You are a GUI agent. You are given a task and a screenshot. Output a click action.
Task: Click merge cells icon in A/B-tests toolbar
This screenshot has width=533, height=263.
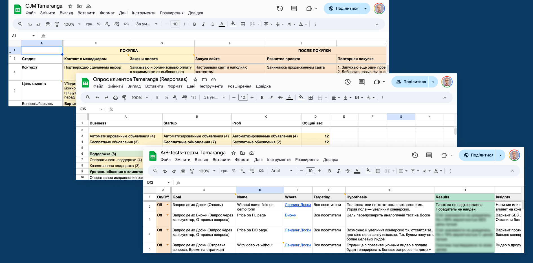tap(387, 171)
